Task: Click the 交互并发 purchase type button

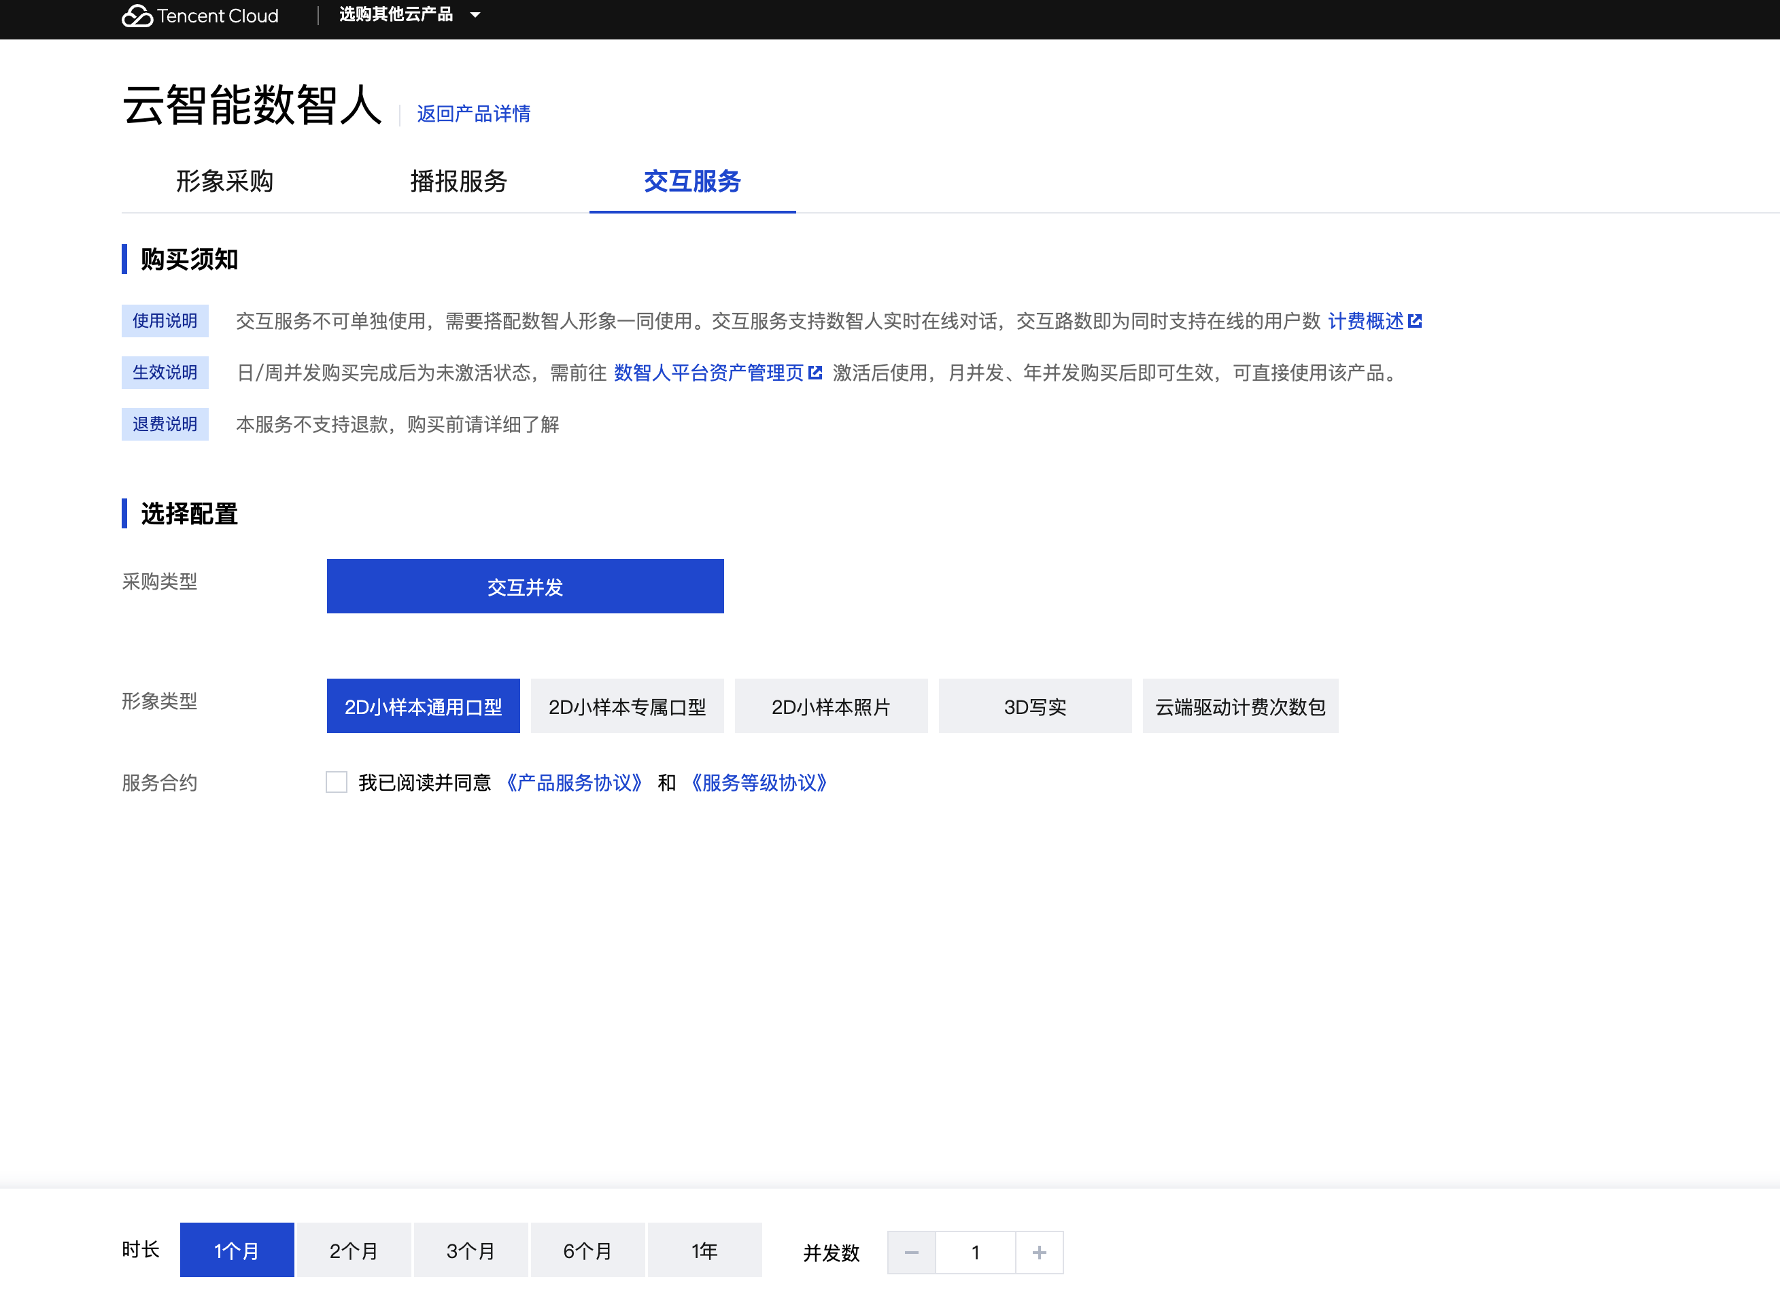Action: point(525,586)
